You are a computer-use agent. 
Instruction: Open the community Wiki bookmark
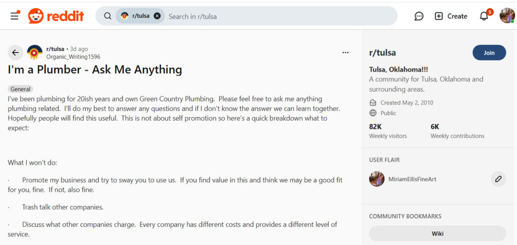click(437, 233)
